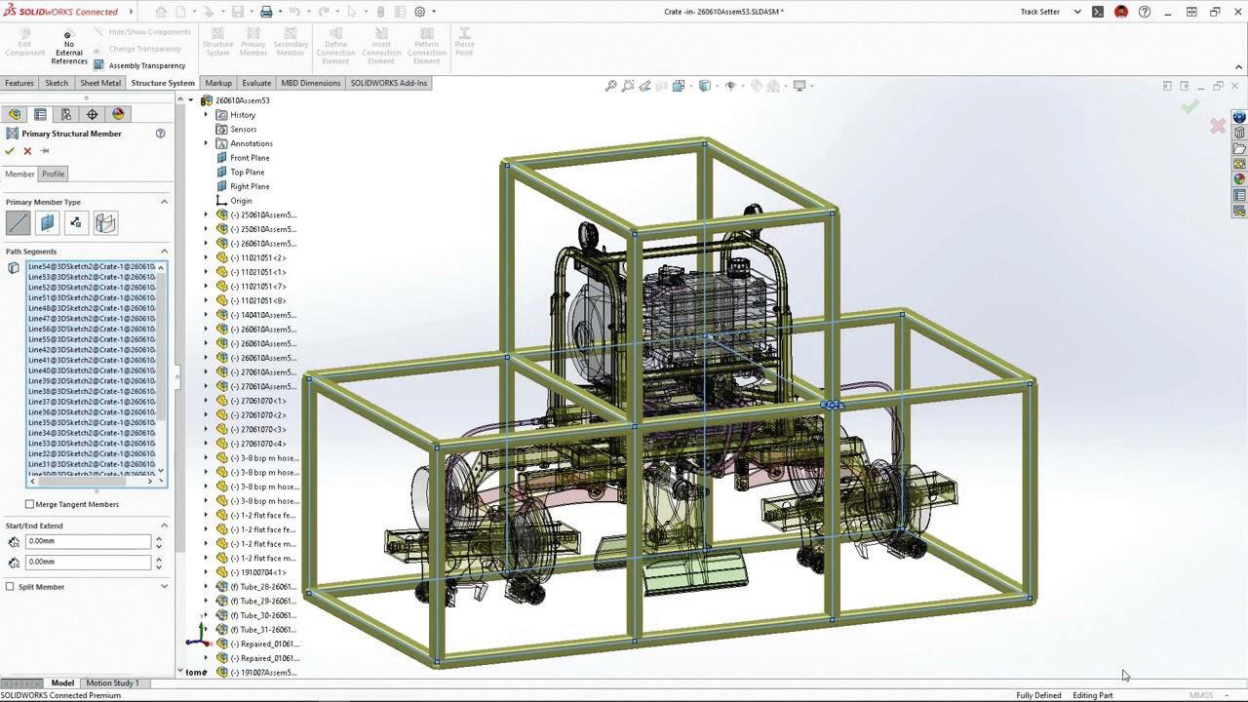This screenshot has width=1248, height=702.
Task: Open the Evaluate tab
Action: [256, 83]
